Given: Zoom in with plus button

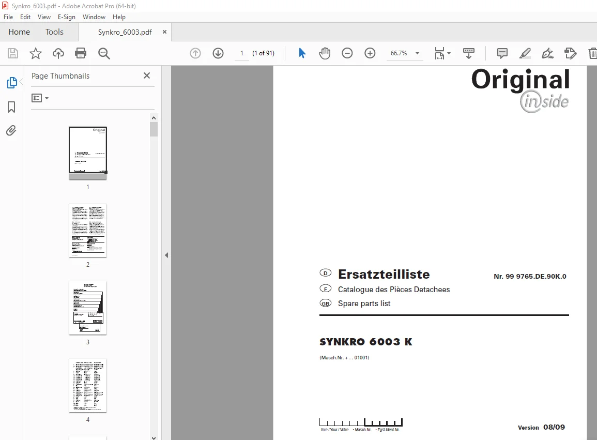Looking at the screenshot, I should click(x=370, y=53).
